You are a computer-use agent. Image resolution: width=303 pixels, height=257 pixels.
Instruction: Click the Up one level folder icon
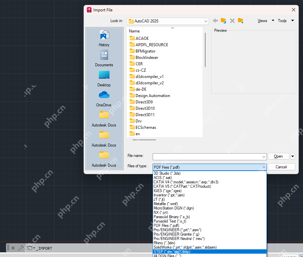coord(223,21)
